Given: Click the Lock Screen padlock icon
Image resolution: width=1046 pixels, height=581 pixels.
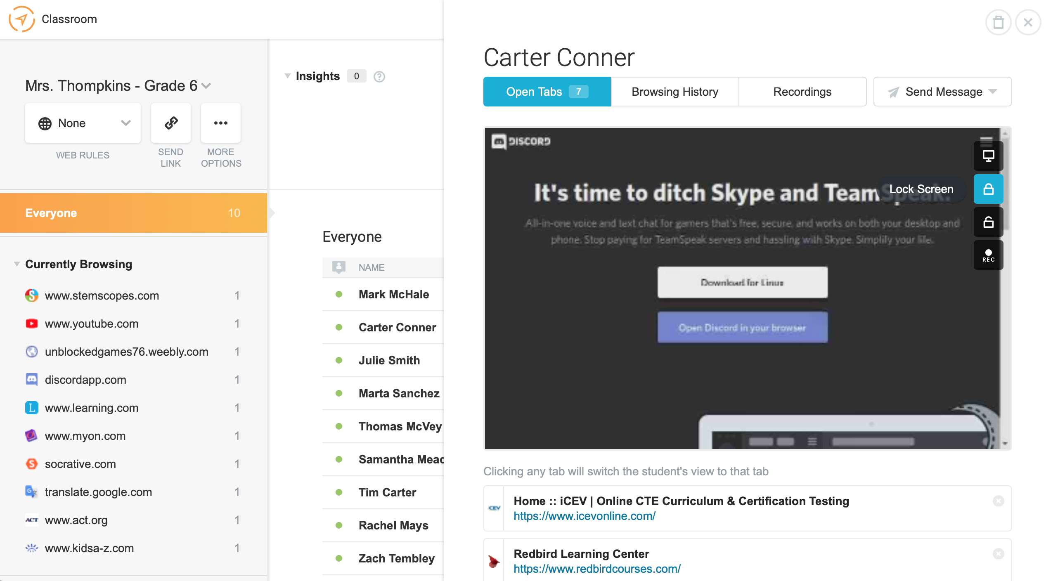Looking at the screenshot, I should pos(988,189).
